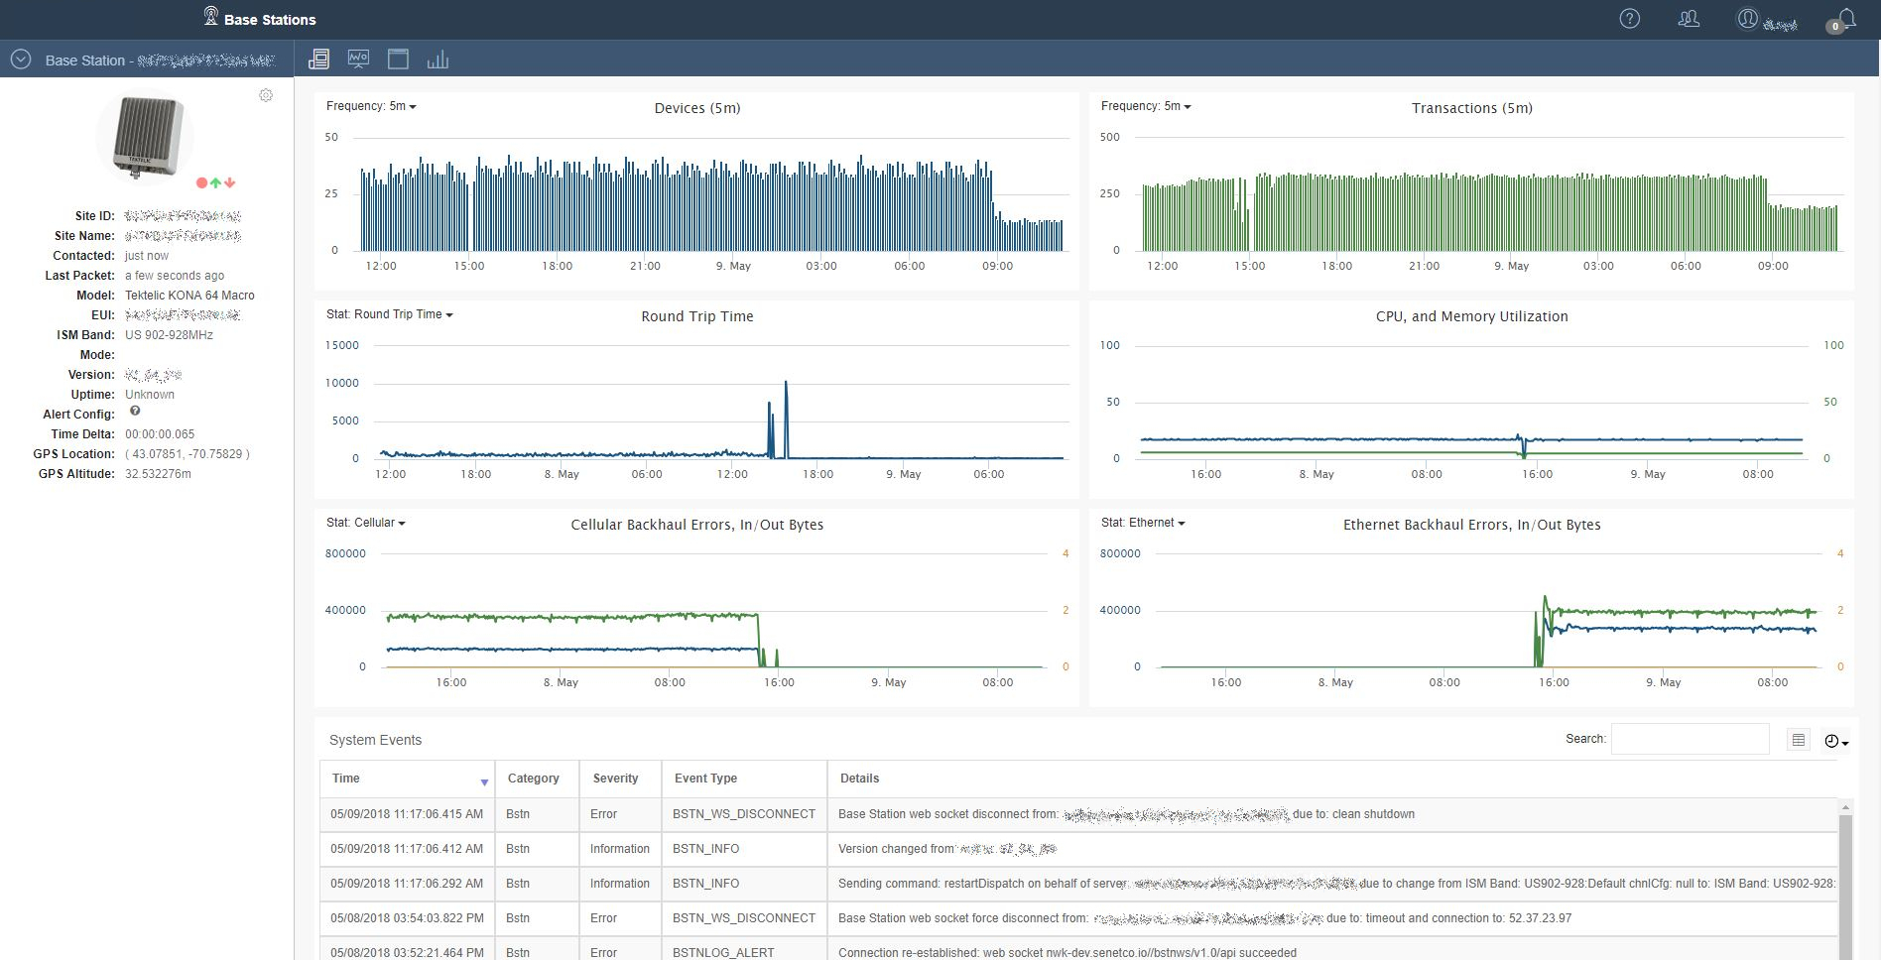Collapse the Base Station panel chevron

pyautogui.click(x=21, y=60)
